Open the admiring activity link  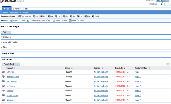pyautogui.click(x=10, y=72)
